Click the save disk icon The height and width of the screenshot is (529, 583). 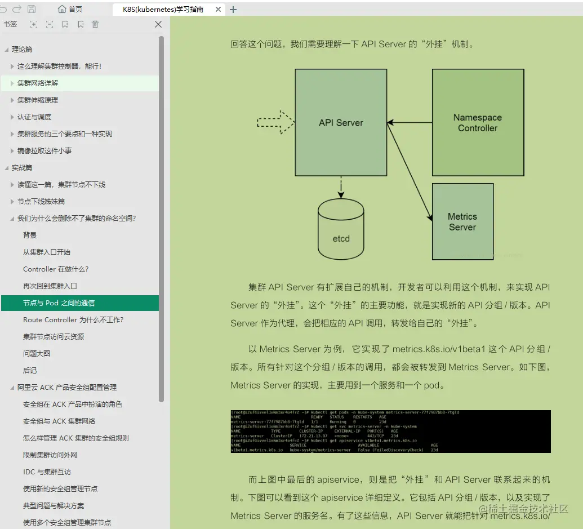(x=32, y=9)
